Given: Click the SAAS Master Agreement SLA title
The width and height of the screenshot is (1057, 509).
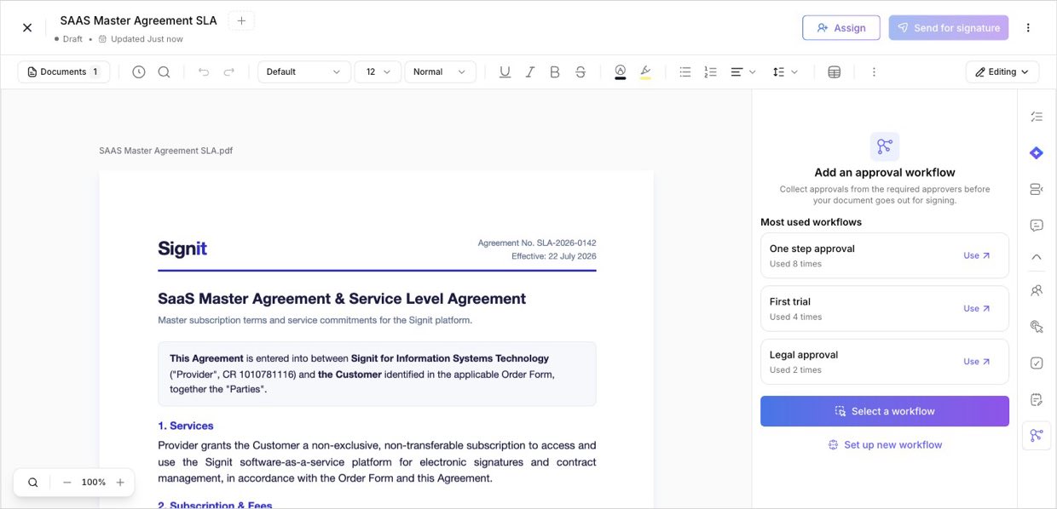Looking at the screenshot, I should click(x=138, y=20).
